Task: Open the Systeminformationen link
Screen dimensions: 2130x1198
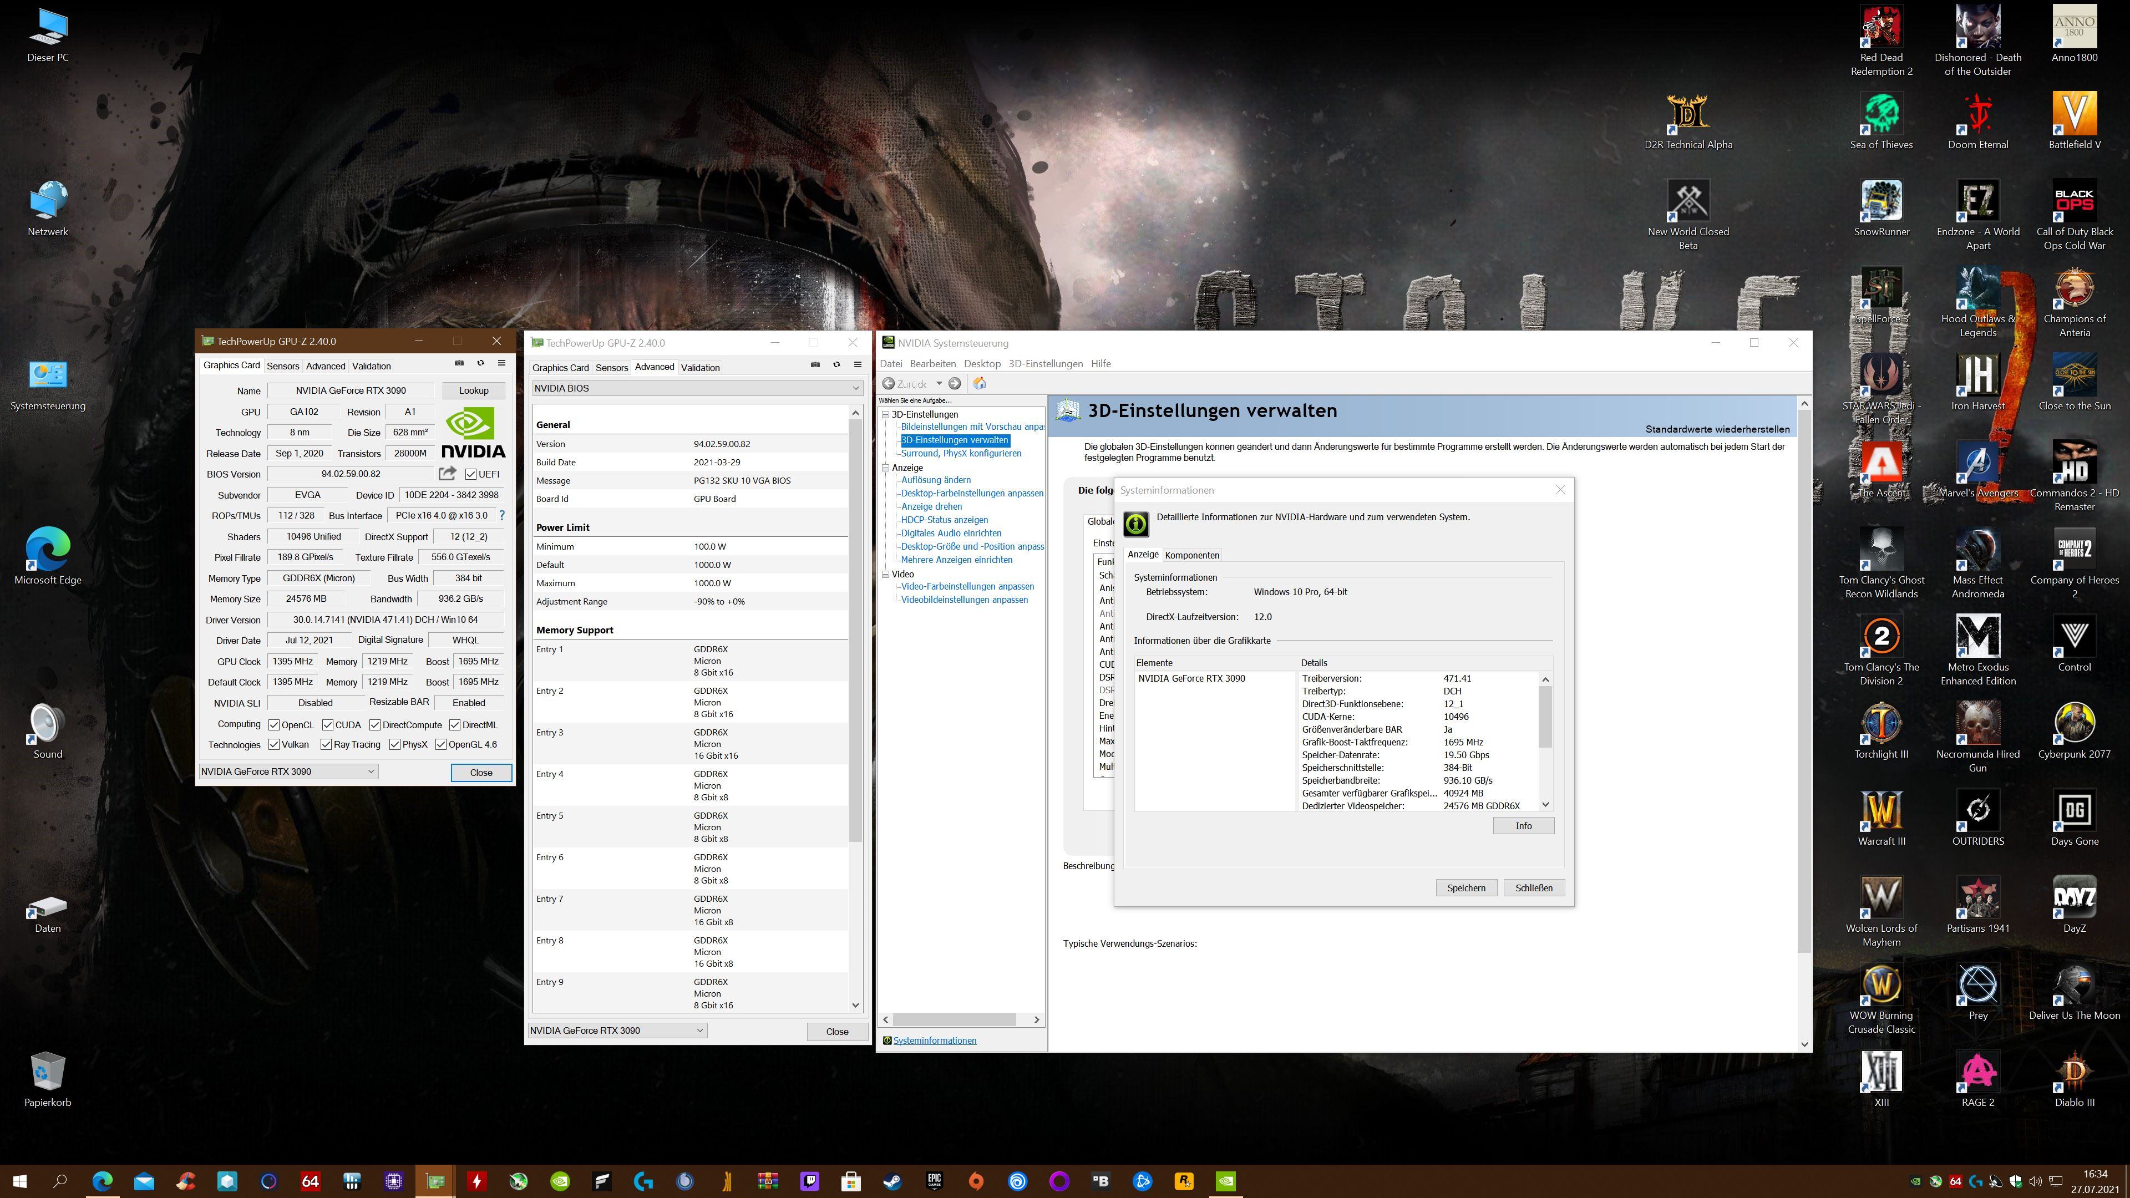Action: pos(934,1041)
